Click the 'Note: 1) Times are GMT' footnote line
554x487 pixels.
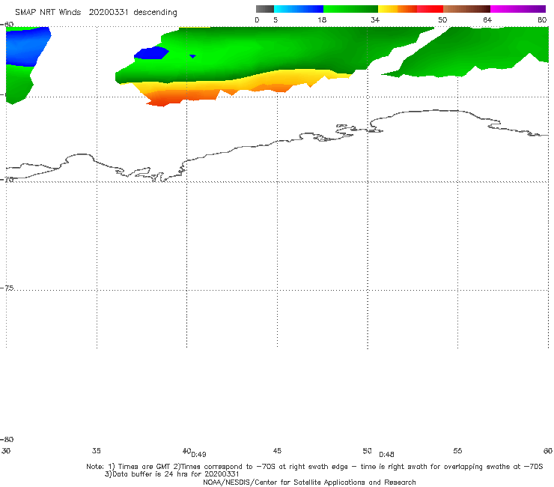click(314, 467)
